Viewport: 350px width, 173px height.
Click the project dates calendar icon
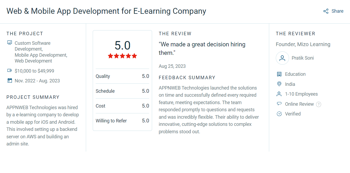[10, 81]
